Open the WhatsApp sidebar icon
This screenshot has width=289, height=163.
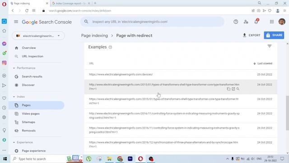coord(4,53)
